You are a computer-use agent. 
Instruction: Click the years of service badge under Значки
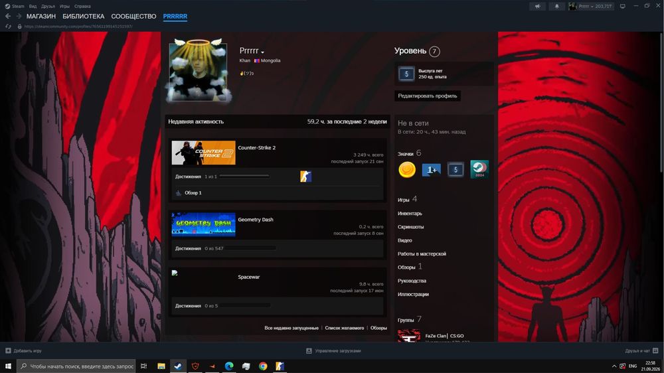click(456, 170)
